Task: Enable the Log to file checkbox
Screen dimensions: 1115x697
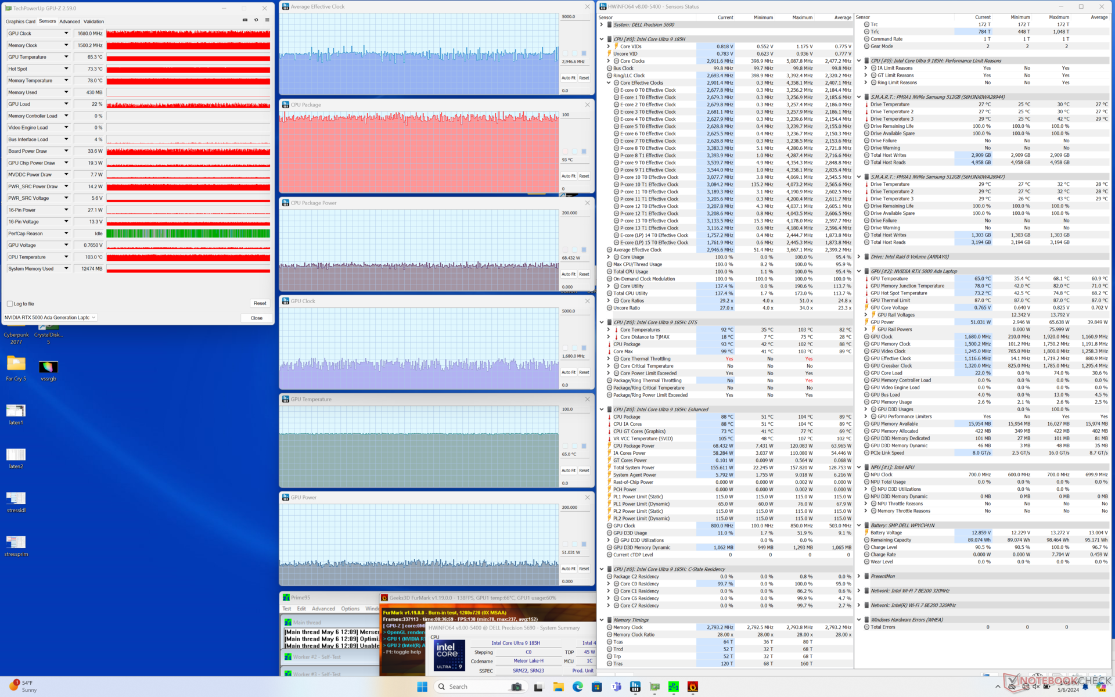Action: (x=10, y=304)
